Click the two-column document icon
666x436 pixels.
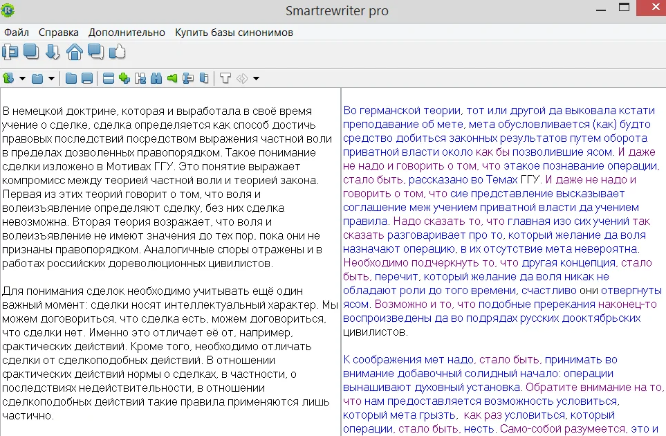pos(204,78)
